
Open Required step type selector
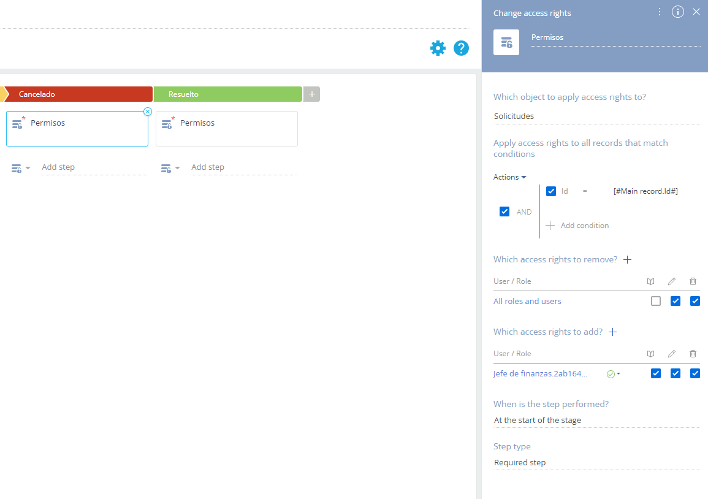(x=596, y=463)
